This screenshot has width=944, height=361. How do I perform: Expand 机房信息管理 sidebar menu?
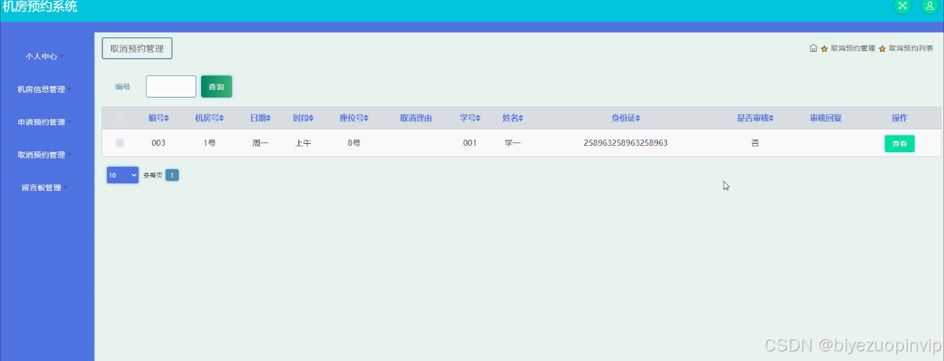[44, 89]
